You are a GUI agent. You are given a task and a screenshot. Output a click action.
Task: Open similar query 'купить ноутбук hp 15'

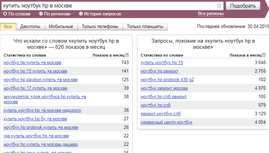click(162, 63)
